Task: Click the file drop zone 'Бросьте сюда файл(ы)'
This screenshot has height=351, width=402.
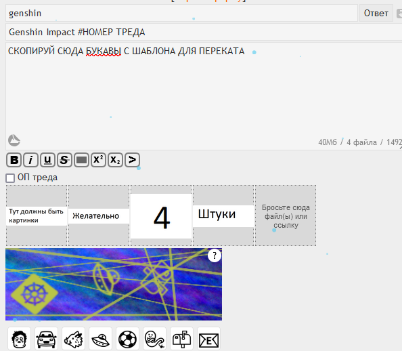Action: tap(286, 215)
